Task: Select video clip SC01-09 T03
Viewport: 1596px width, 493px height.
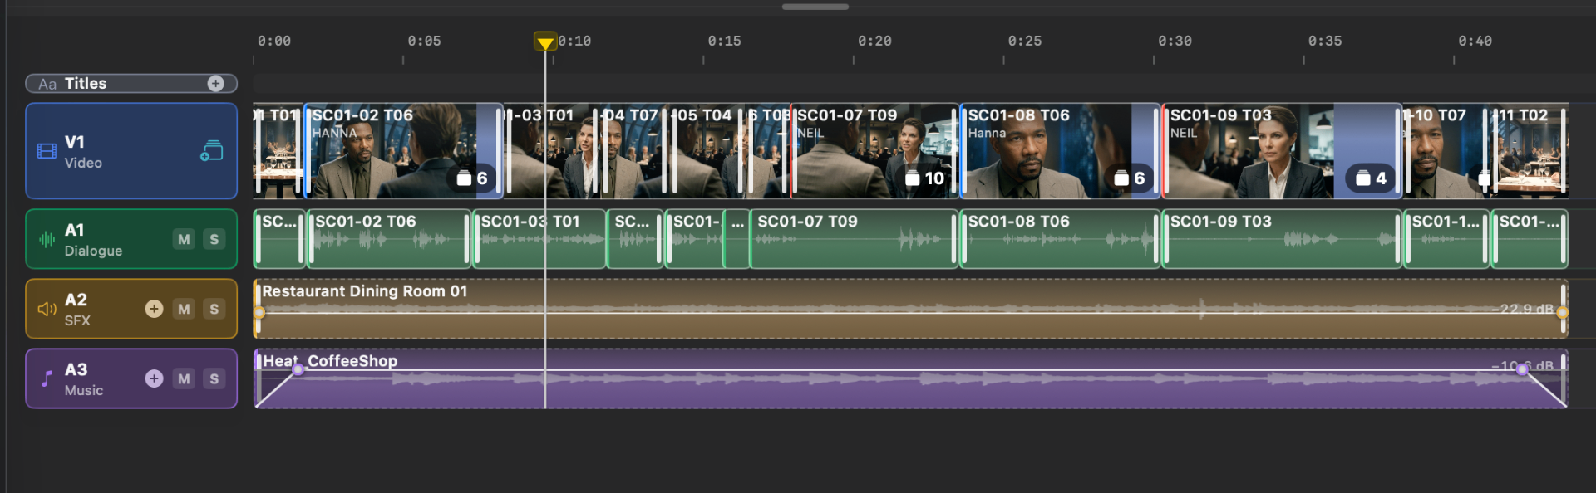Action: pos(1282,151)
